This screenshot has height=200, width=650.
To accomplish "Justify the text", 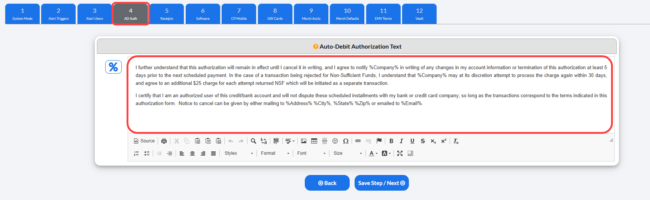I will point(213,153).
